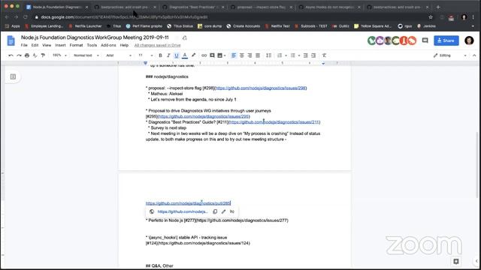Screen dimensions: 481x270
Task: Open the Normal text styles dropdown
Action: click(x=86, y=55)
